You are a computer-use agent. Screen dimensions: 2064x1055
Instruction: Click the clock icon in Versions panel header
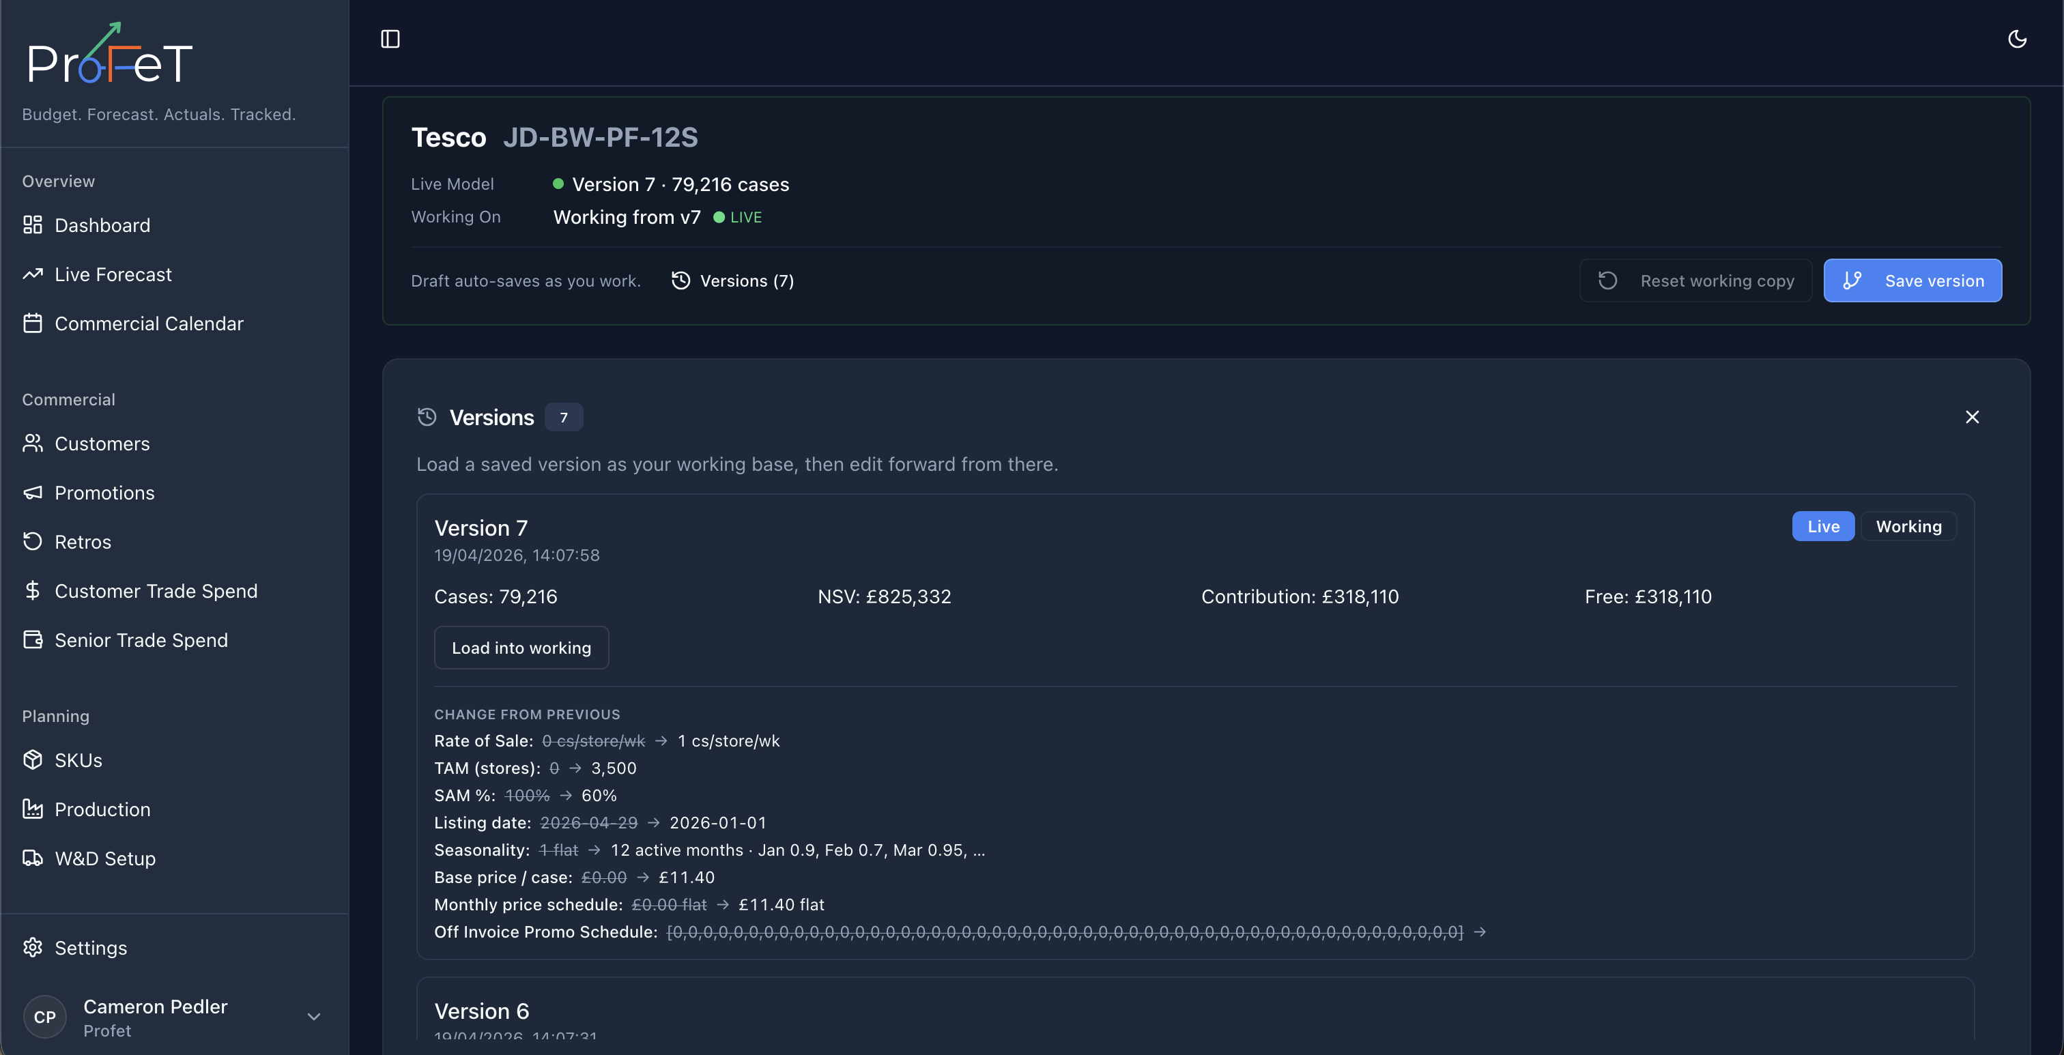(427, 418)
